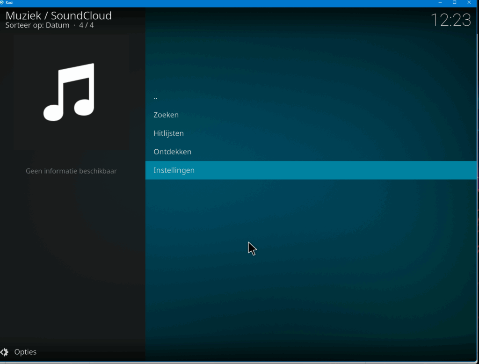
Task: Click the 'Sorteer op: Datum' text
Action: pos(37,25)
